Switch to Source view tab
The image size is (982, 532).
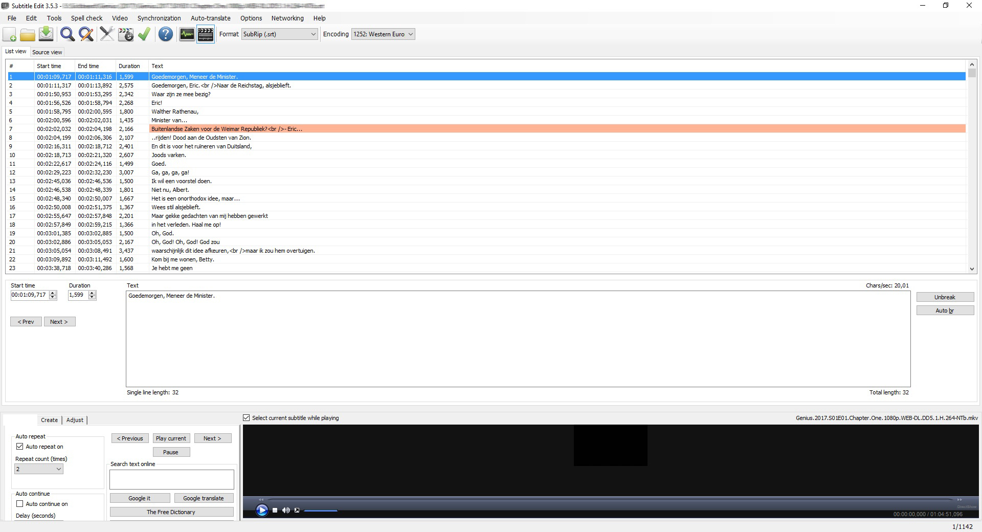coord(47,52)
